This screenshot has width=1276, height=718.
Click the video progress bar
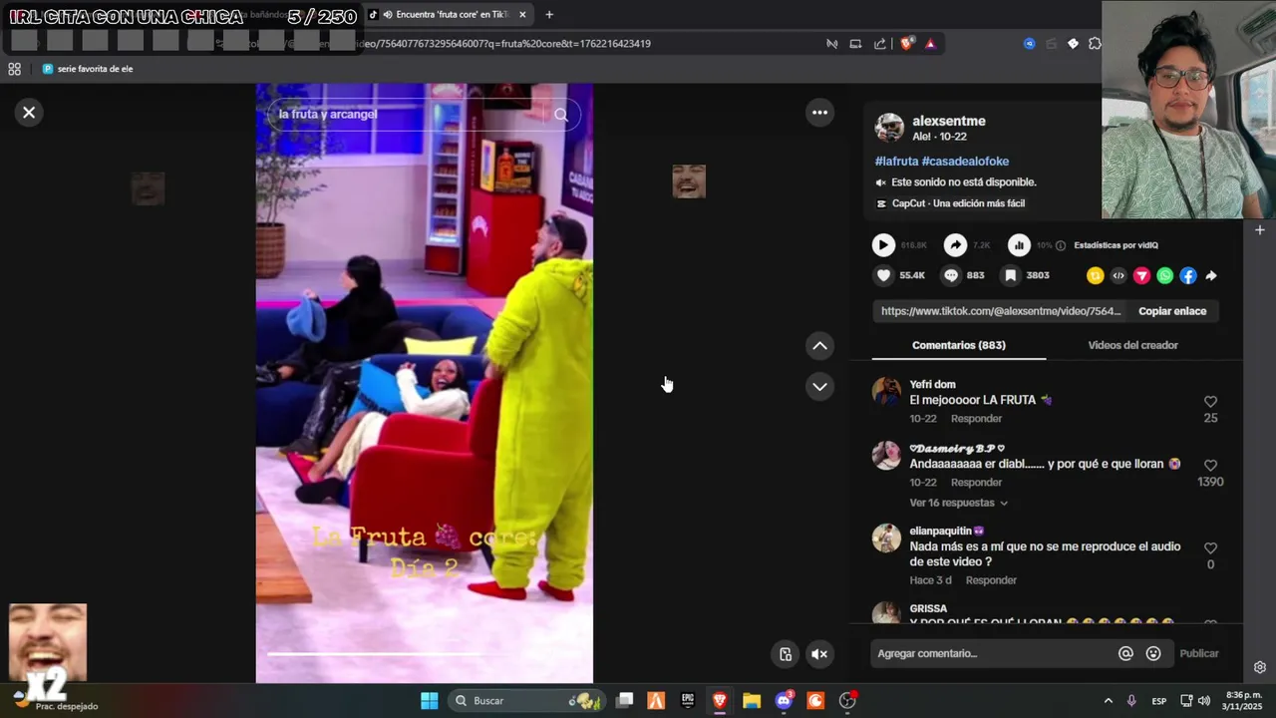pos(424,654)
